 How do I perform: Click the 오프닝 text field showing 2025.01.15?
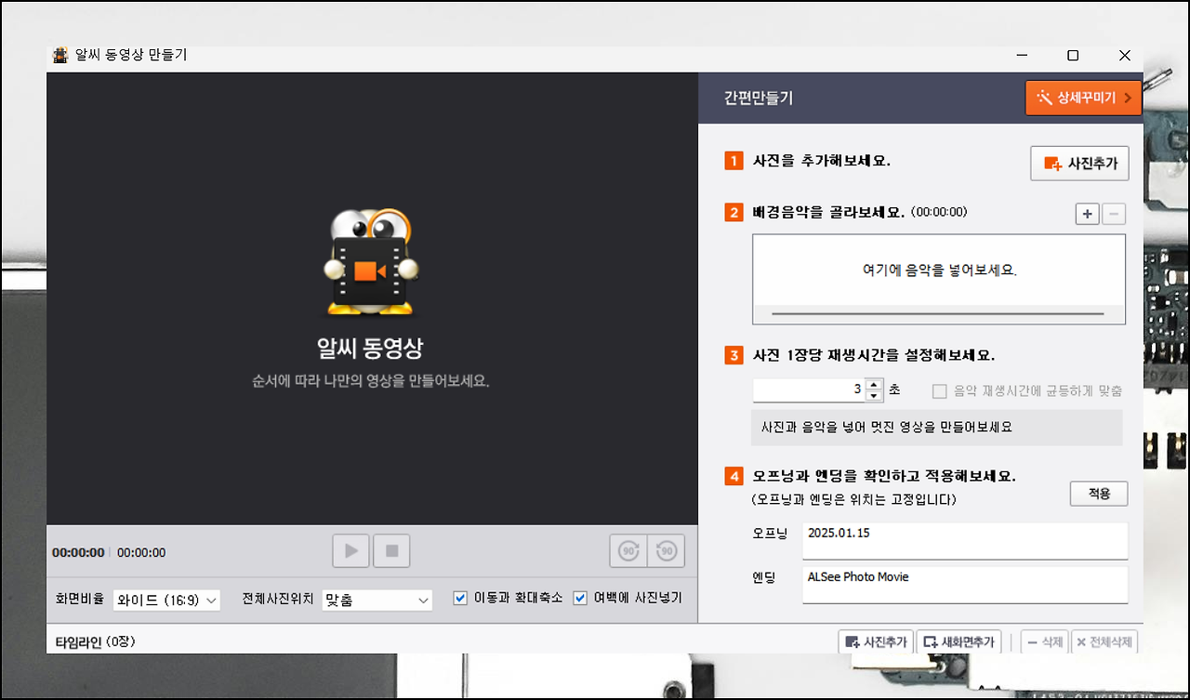coord(965,540)
